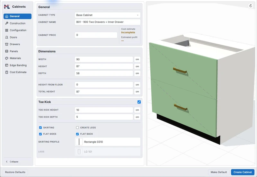This screenshot has width=257, height=177.
Task: Click the Create Cabinet button
Action: tap(243, 172)
